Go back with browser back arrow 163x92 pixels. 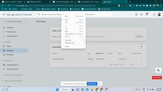pyautogui.click(x=2, y=6)
